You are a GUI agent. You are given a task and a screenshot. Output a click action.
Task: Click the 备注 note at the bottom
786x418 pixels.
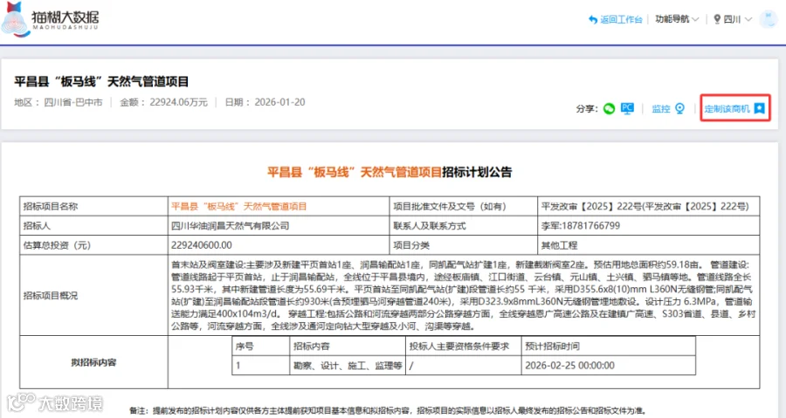(x=388, y=410)
